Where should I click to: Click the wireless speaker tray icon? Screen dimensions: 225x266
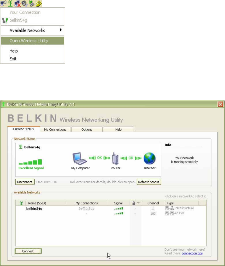pos(3,3)
